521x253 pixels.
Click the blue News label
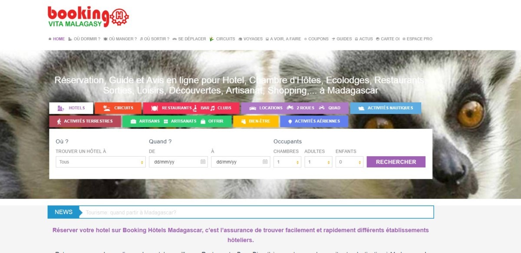(63, 212)
